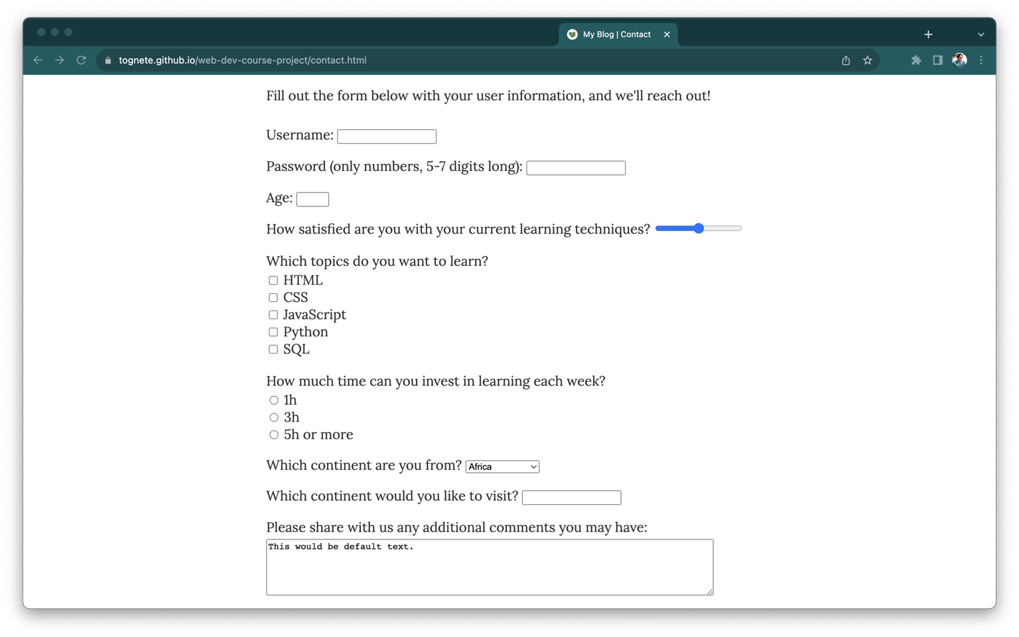Screen dimensions: 1019x637
Task: Reload the contact page
Action: click(82, 60)
